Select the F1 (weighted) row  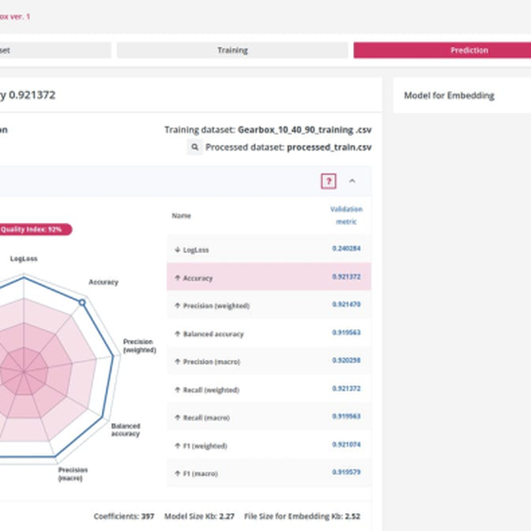(269, 444)
